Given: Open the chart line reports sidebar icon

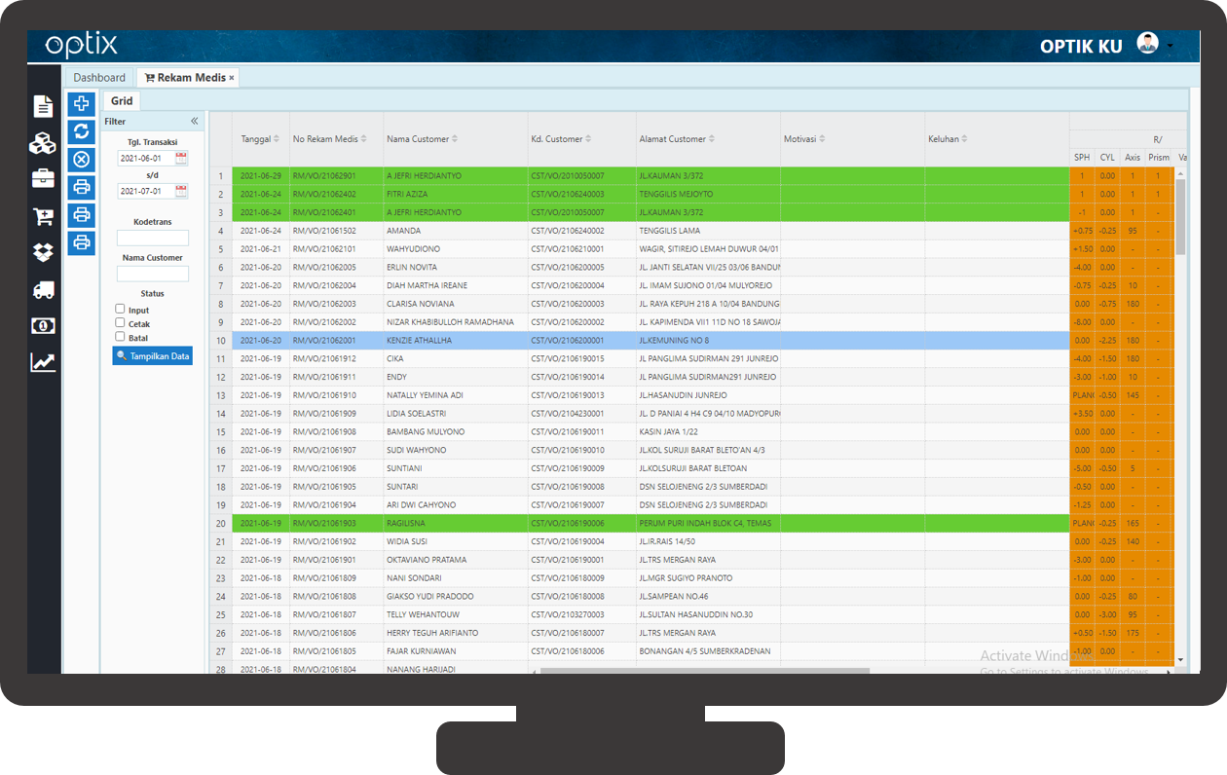Looking at the screenshot, I should coord(43,362).
